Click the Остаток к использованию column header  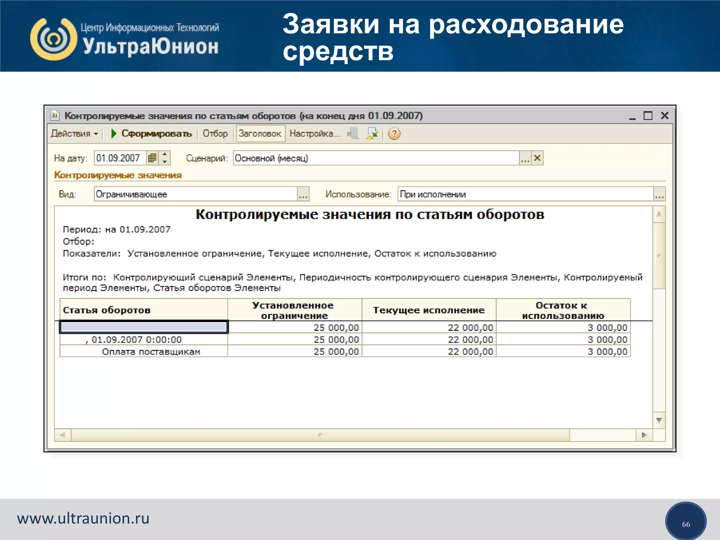(563, 310)
